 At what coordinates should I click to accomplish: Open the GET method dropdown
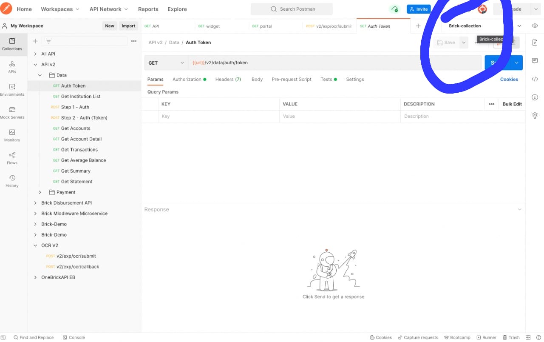pyautogui.click(x=166, y=63)
